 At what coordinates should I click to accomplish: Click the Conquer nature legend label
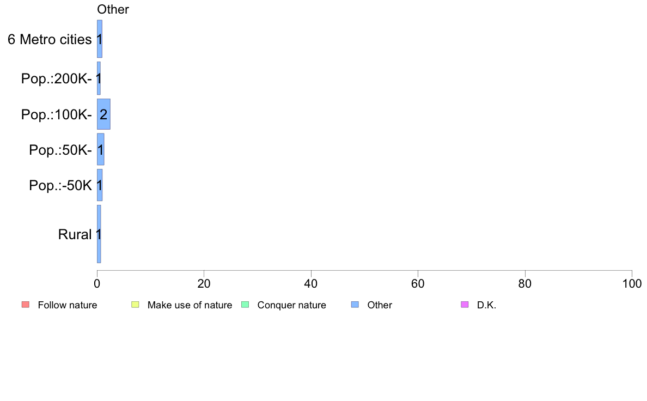click(x=292, y=305)
